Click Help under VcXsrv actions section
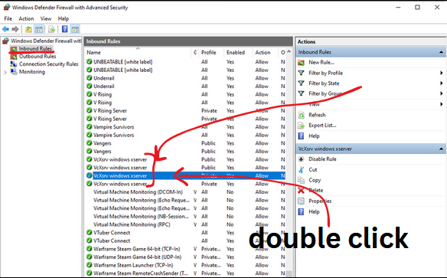The height and width of the screenshot is (278, 447). tap(314, 212)
